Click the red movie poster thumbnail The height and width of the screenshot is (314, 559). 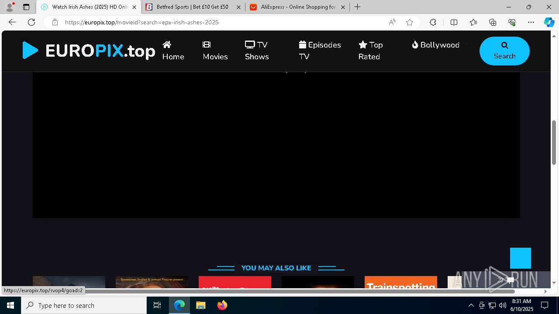[235, 282]
